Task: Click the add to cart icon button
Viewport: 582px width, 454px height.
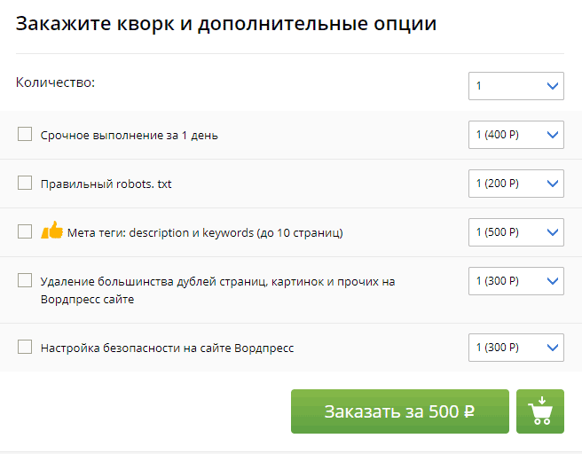Action: (540, 411)
